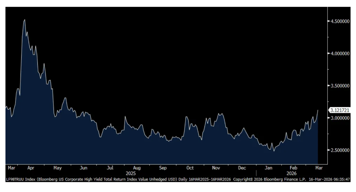Select the 4.500000 y-axis tick label
Screen dimensions: 356x192
click(x=339, y=21)
